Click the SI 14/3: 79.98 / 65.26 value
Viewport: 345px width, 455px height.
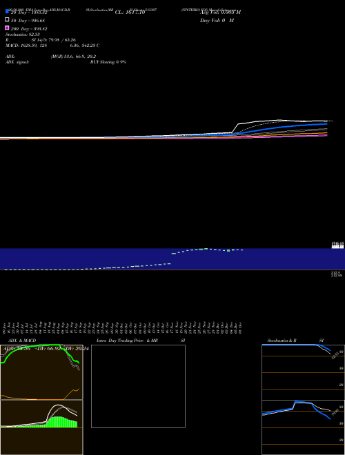[x=53, y=40]
